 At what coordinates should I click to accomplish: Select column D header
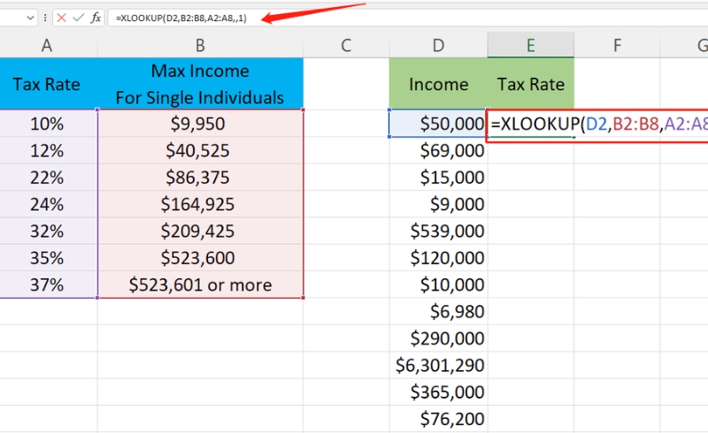438,46
